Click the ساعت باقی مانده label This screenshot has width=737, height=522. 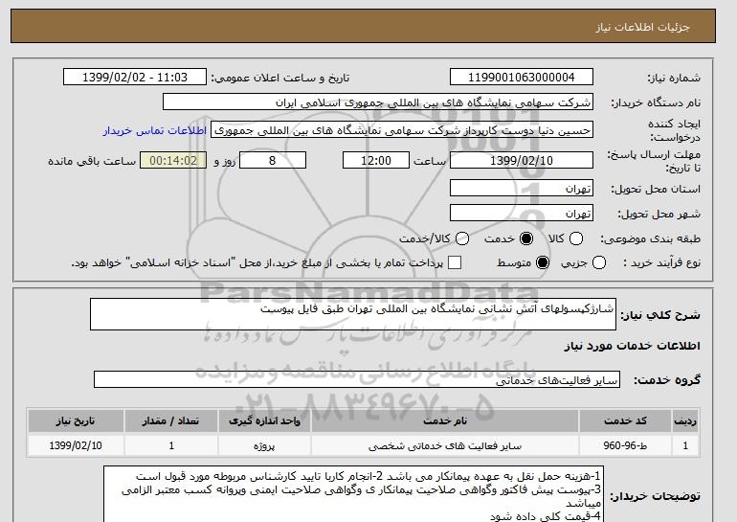coord(92,161)
